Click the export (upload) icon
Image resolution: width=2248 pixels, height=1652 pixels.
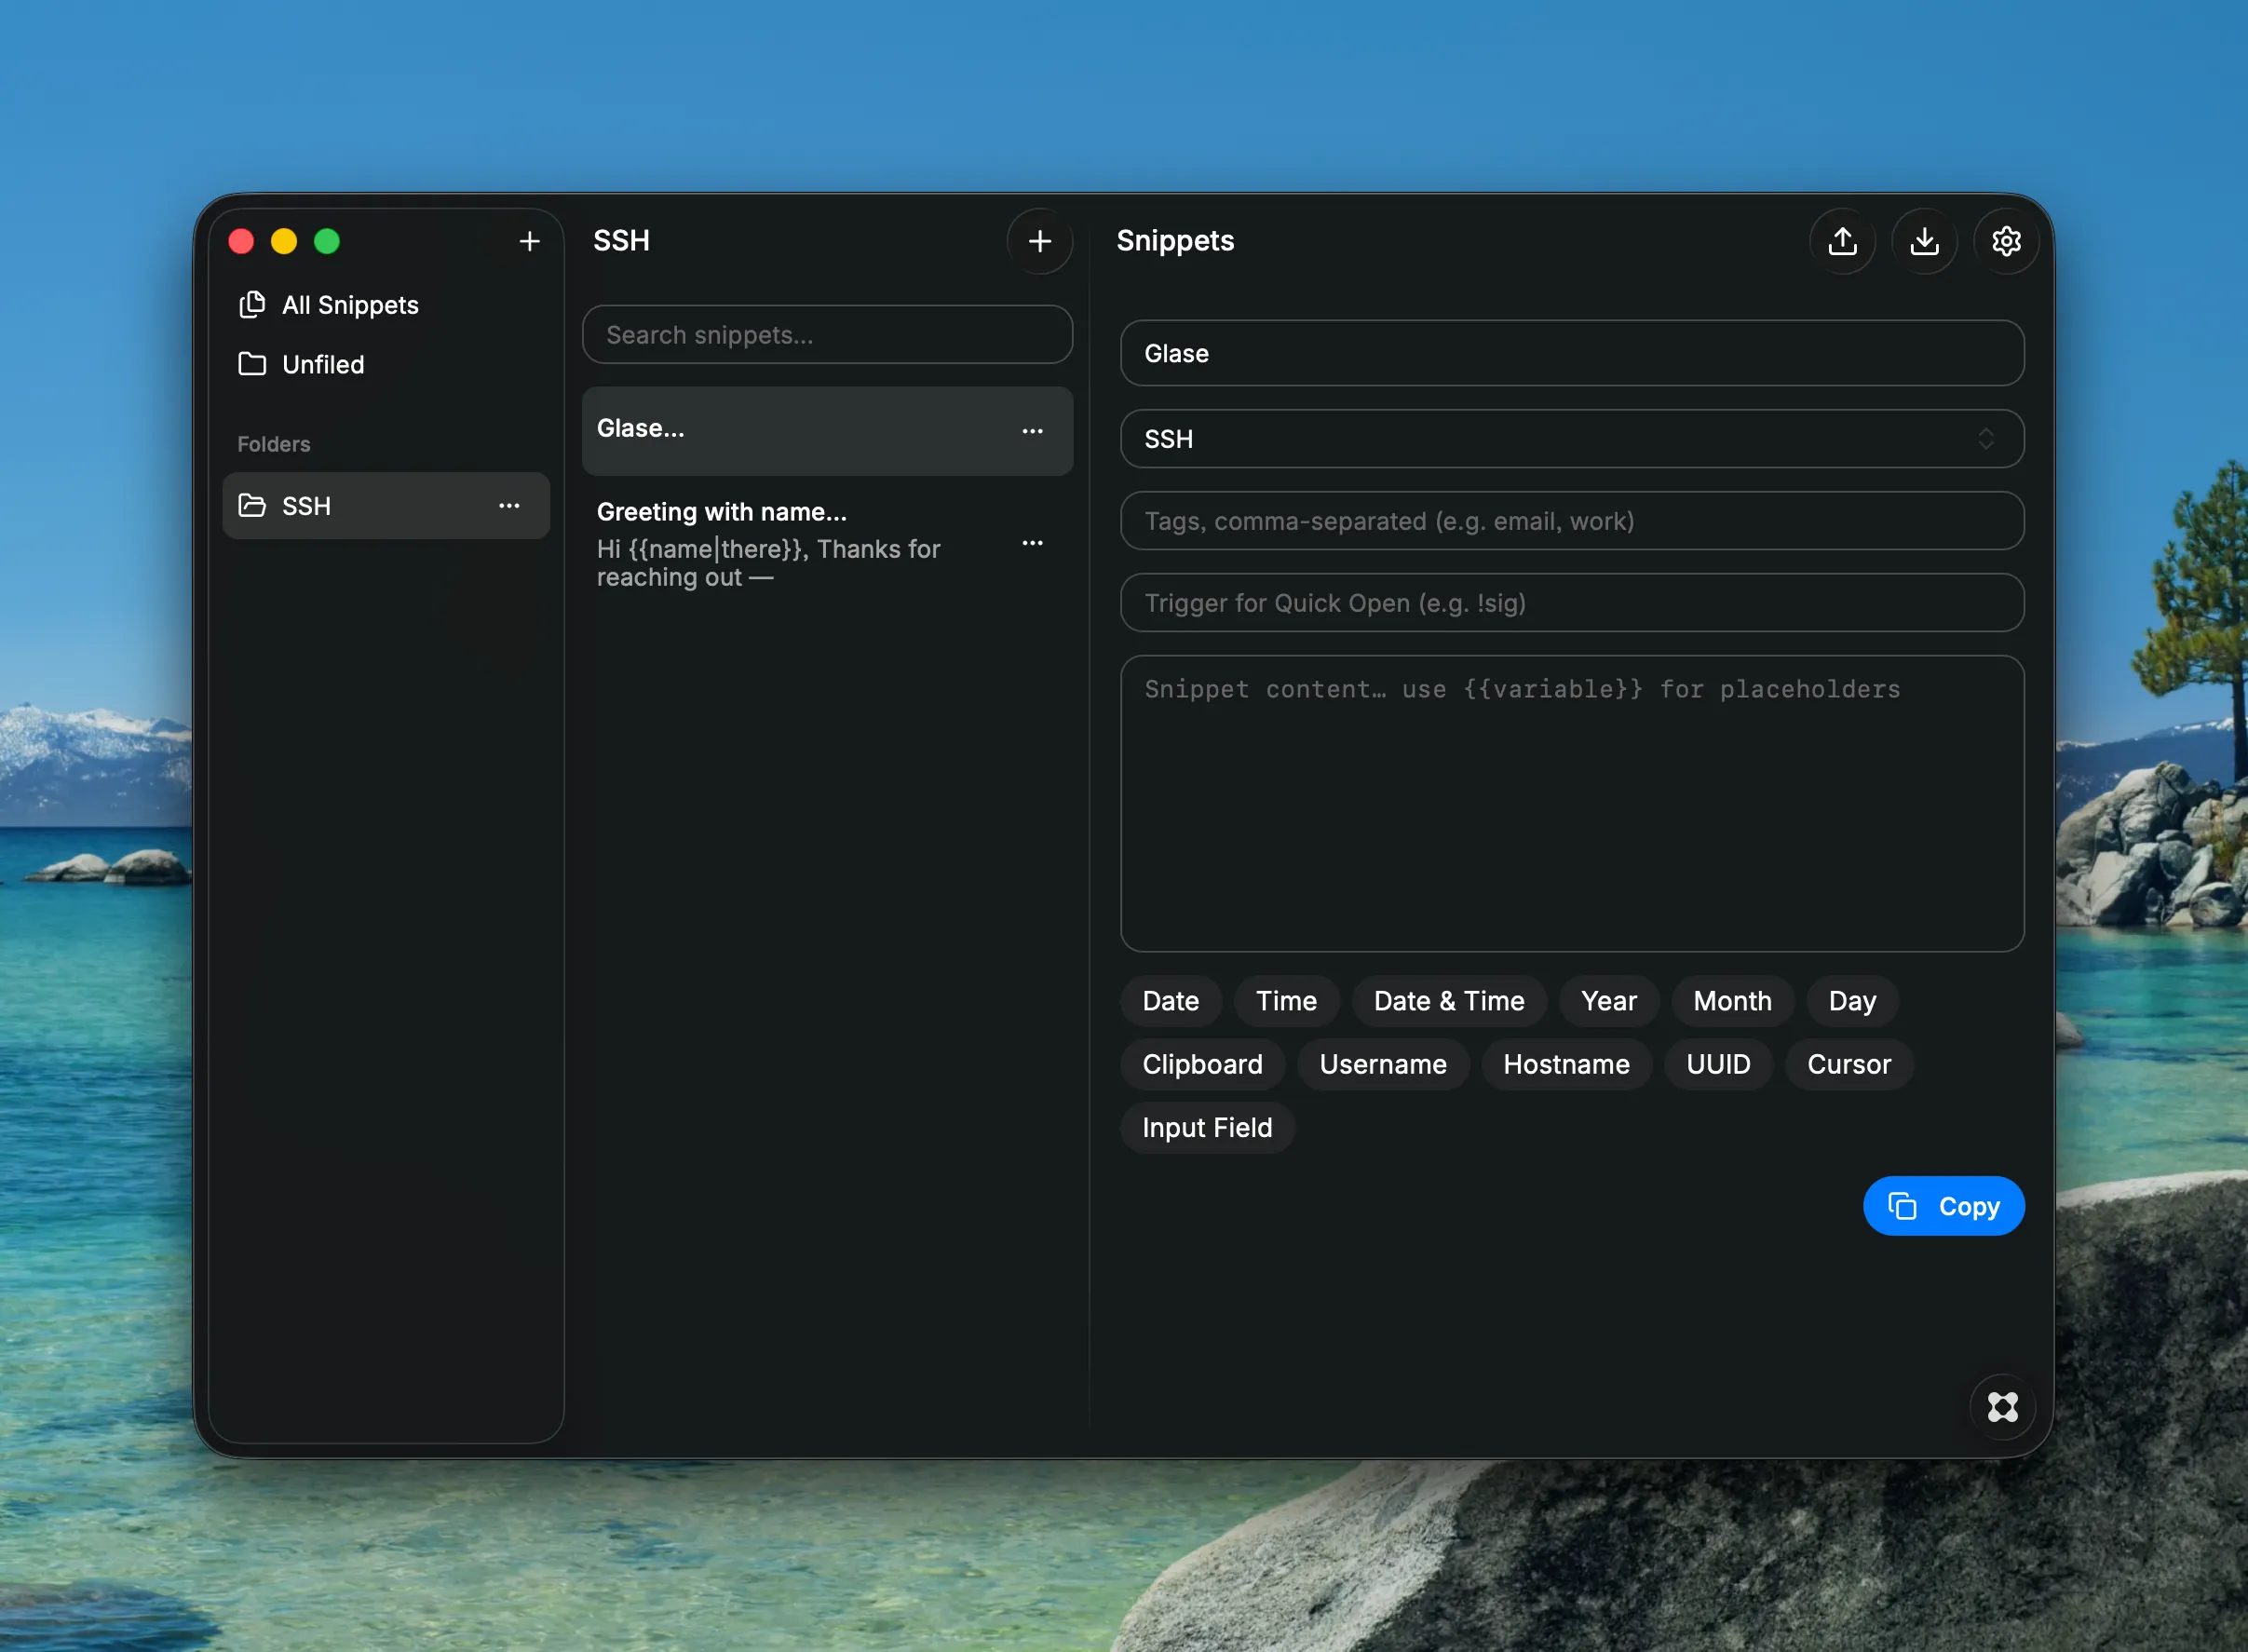coord(1842,241)
